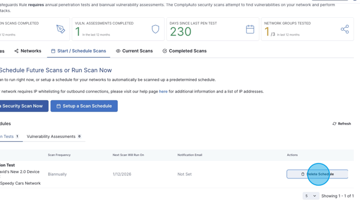Switch to the Completed Scans tab
This screenshot has height=201, width=360.
click(185, 51)
